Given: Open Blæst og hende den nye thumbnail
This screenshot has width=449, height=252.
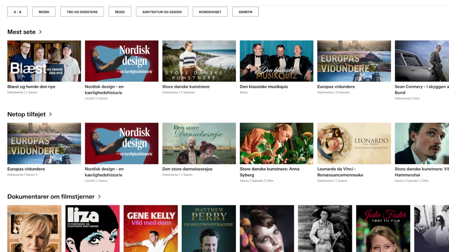Looking at the screenshot, I should point(44,61).
